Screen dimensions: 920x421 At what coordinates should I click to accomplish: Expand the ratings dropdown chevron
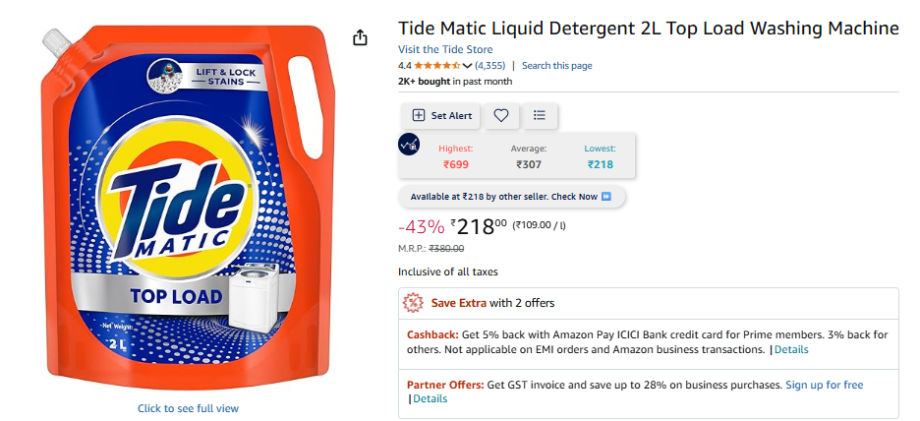[467, 66]
